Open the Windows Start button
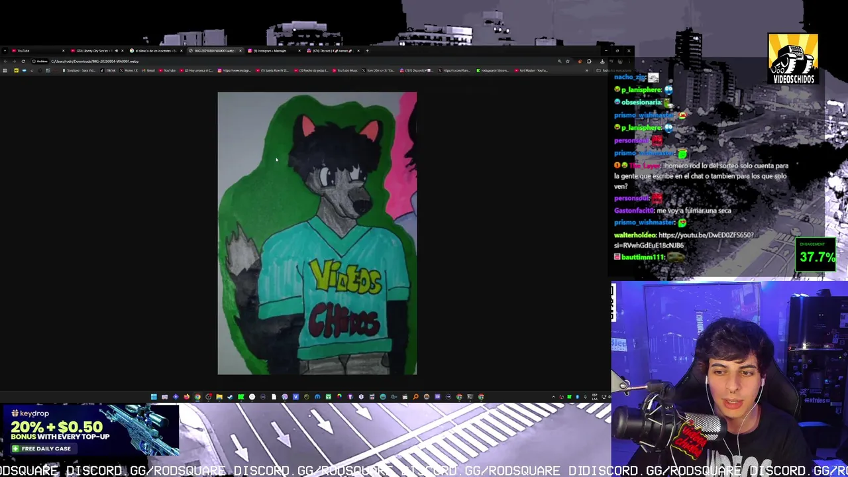The image size is (848, 477). pyautogui.click(x=154, y=397)
